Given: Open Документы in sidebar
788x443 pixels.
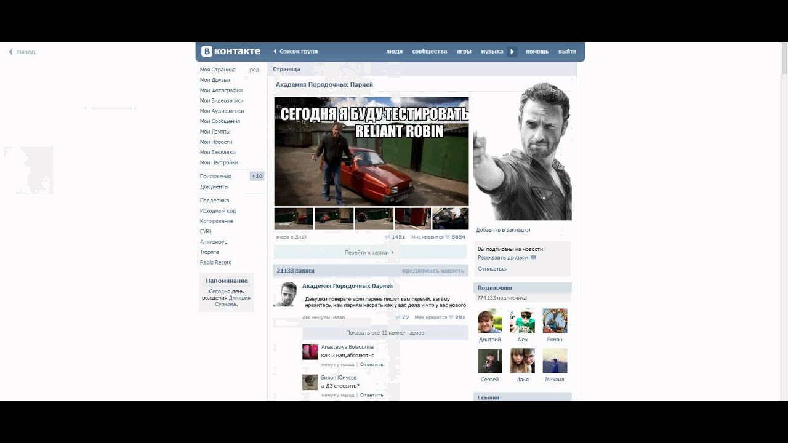Looking at the screenshot, I should click(x=214, y=186).
